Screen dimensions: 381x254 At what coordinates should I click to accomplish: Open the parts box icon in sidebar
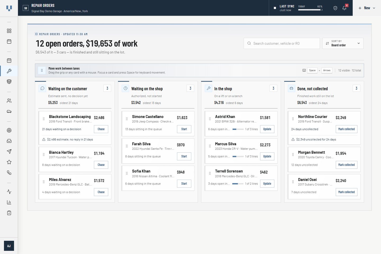9,82
